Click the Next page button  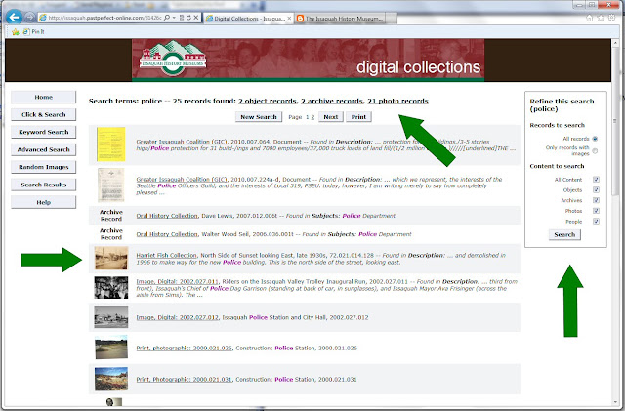(x=331, y=117)
